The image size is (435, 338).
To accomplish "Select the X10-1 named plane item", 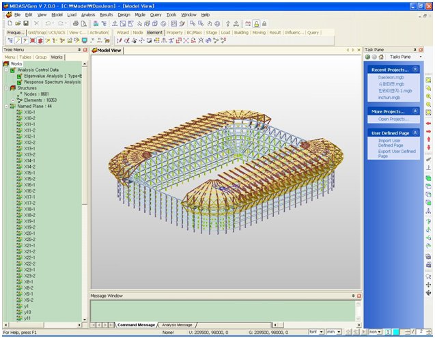I will pos(29,112).
